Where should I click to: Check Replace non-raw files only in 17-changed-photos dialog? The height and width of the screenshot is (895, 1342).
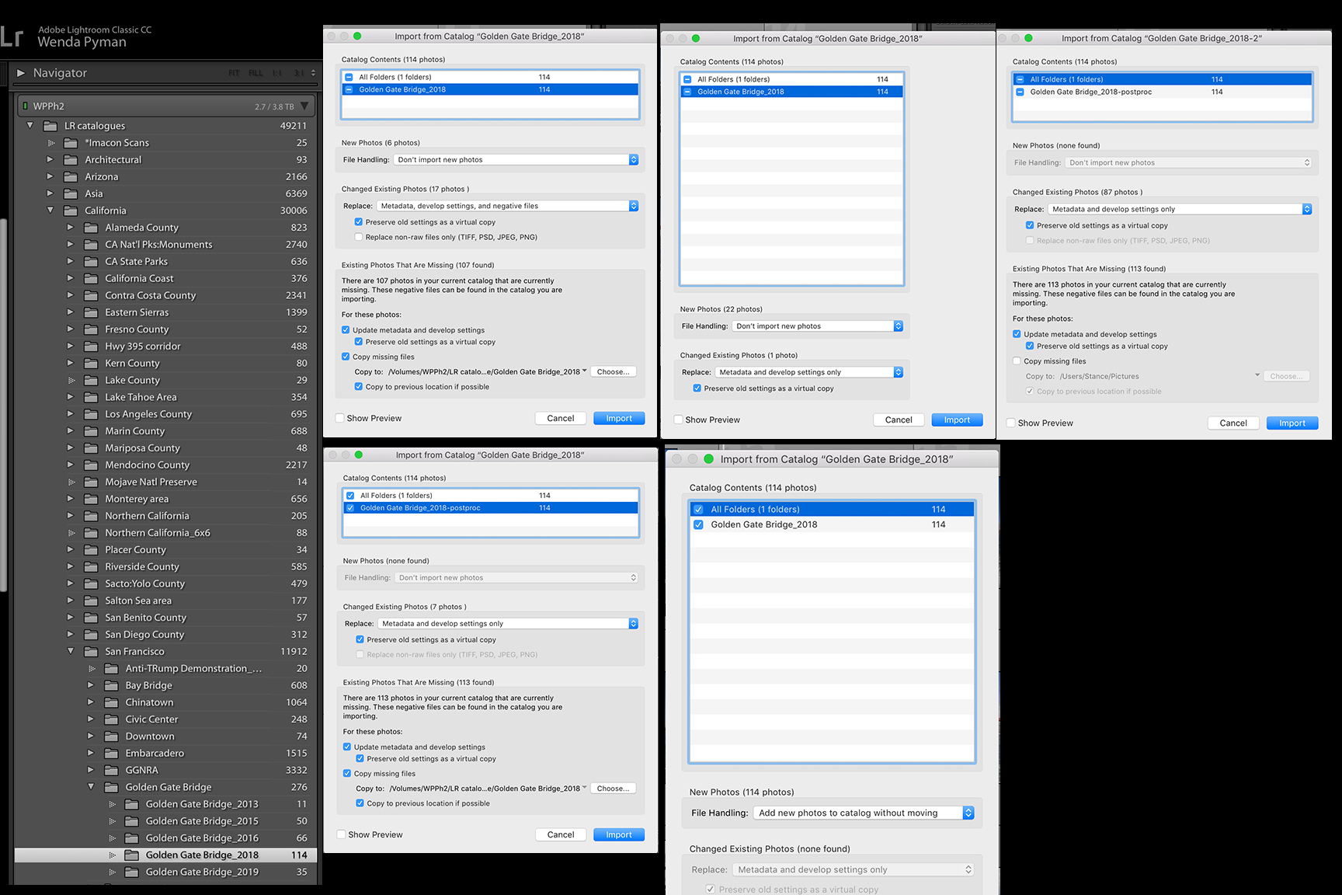pyautogui.click(x=358, y=237)
